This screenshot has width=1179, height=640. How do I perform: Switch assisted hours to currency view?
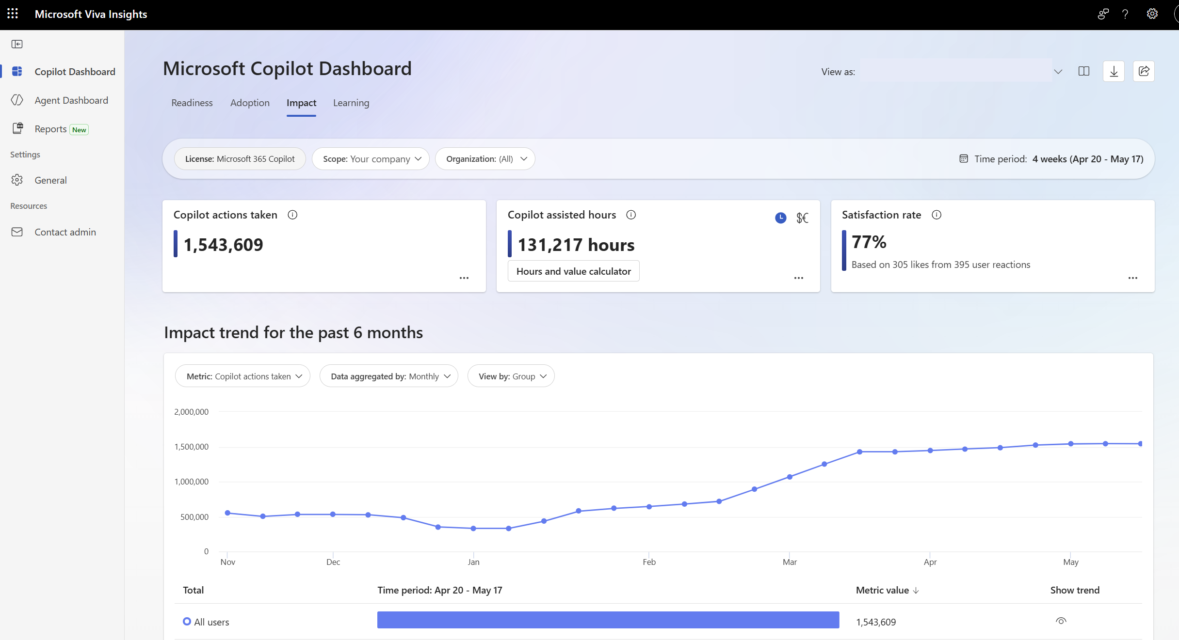(803, 218)
